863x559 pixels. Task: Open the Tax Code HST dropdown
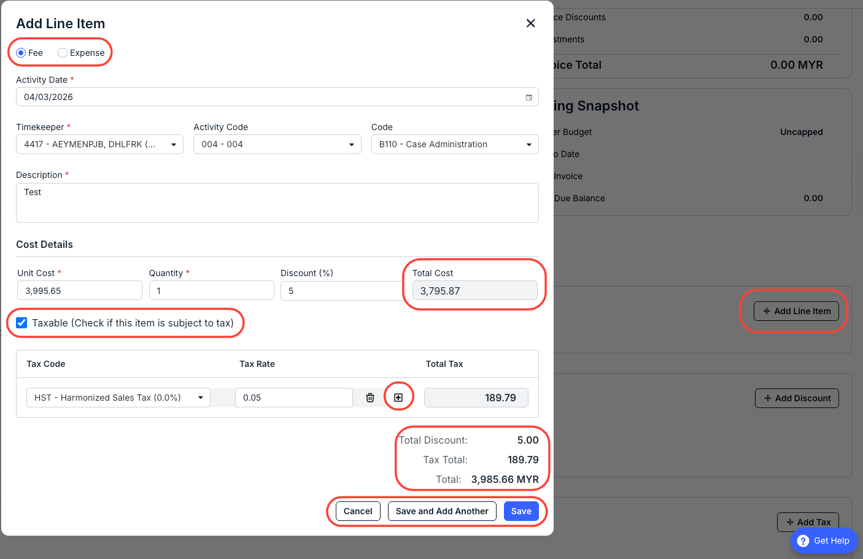(118, 398)
